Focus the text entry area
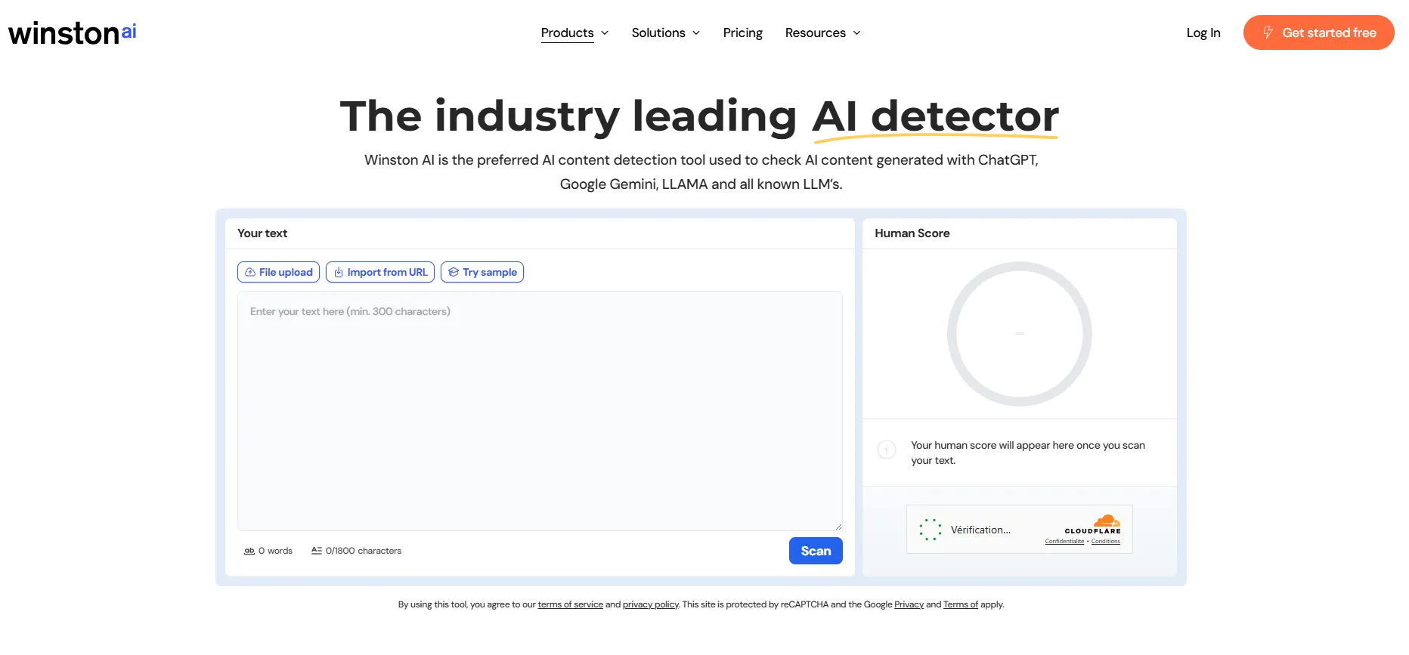The height and width of the screenshot is (655, 1409). click(x=540, y=411)
